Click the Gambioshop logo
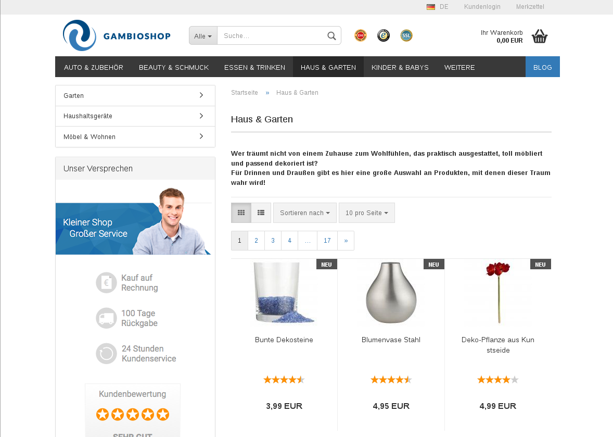This screenshot has height=437, width=613. (x=117, y=35)
